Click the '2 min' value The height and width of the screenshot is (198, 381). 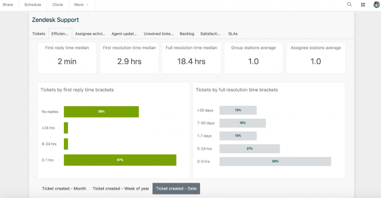67,62
